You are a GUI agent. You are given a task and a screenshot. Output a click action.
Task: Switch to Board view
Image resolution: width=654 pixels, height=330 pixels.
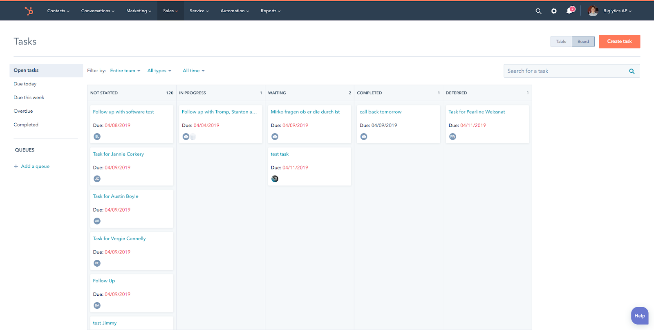point(583,42)
